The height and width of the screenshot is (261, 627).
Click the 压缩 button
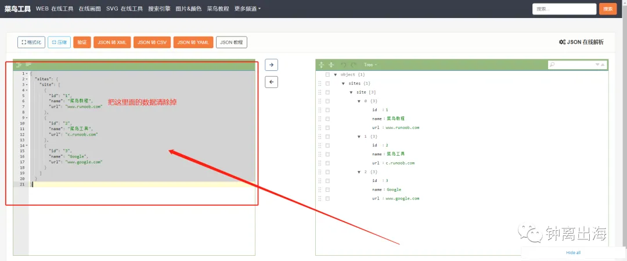[x=59, y=42]
